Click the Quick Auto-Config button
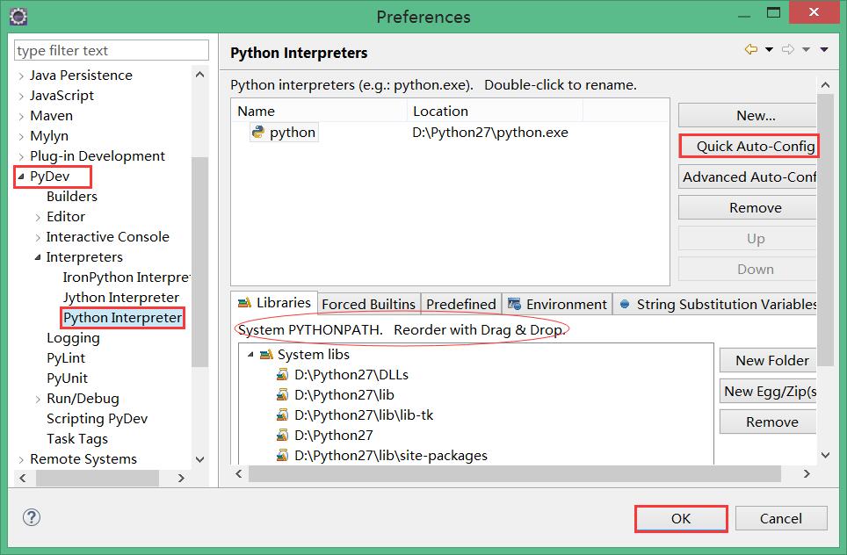This screenshot has height=555, width=847. [x=749, y=147]
